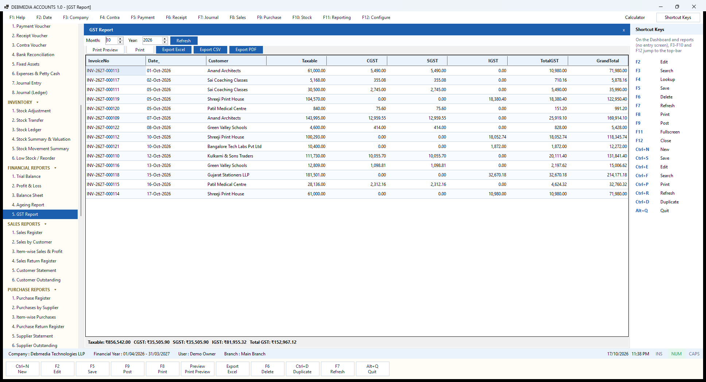Click Export Excel in the report toolbar
The image size is (706, 382).
[174, 50]
